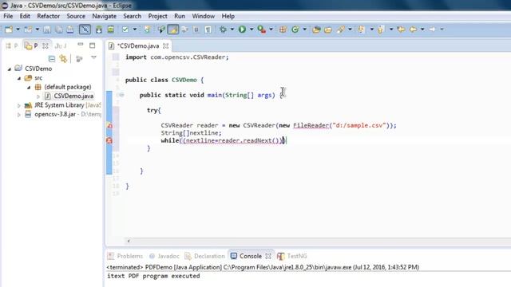Click the Back navigation arrow
This screenshot has height=287, width=511.
(x=413, y=29)
